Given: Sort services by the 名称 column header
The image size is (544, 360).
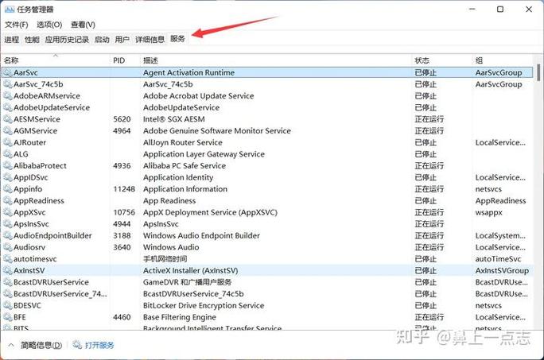Looking at the screenshot, I should 56,60.
